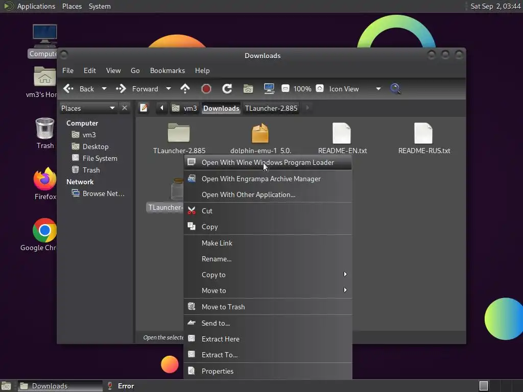Close the Places sidebar pane
This screenshot has width=523, height=392.
[x=125, y=108]
